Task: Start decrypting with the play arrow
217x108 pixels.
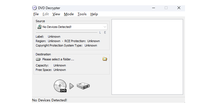Action: pyautogui.click(x=71, y=86)
